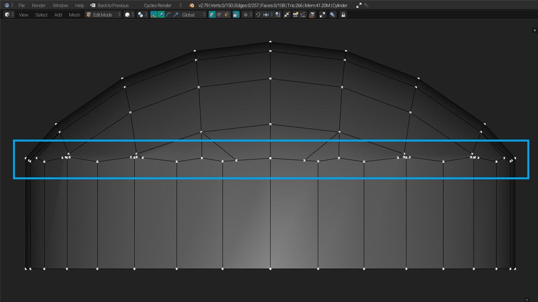Switch to face select mode
Screen dimensions: 538x302
tap(227, 15)
